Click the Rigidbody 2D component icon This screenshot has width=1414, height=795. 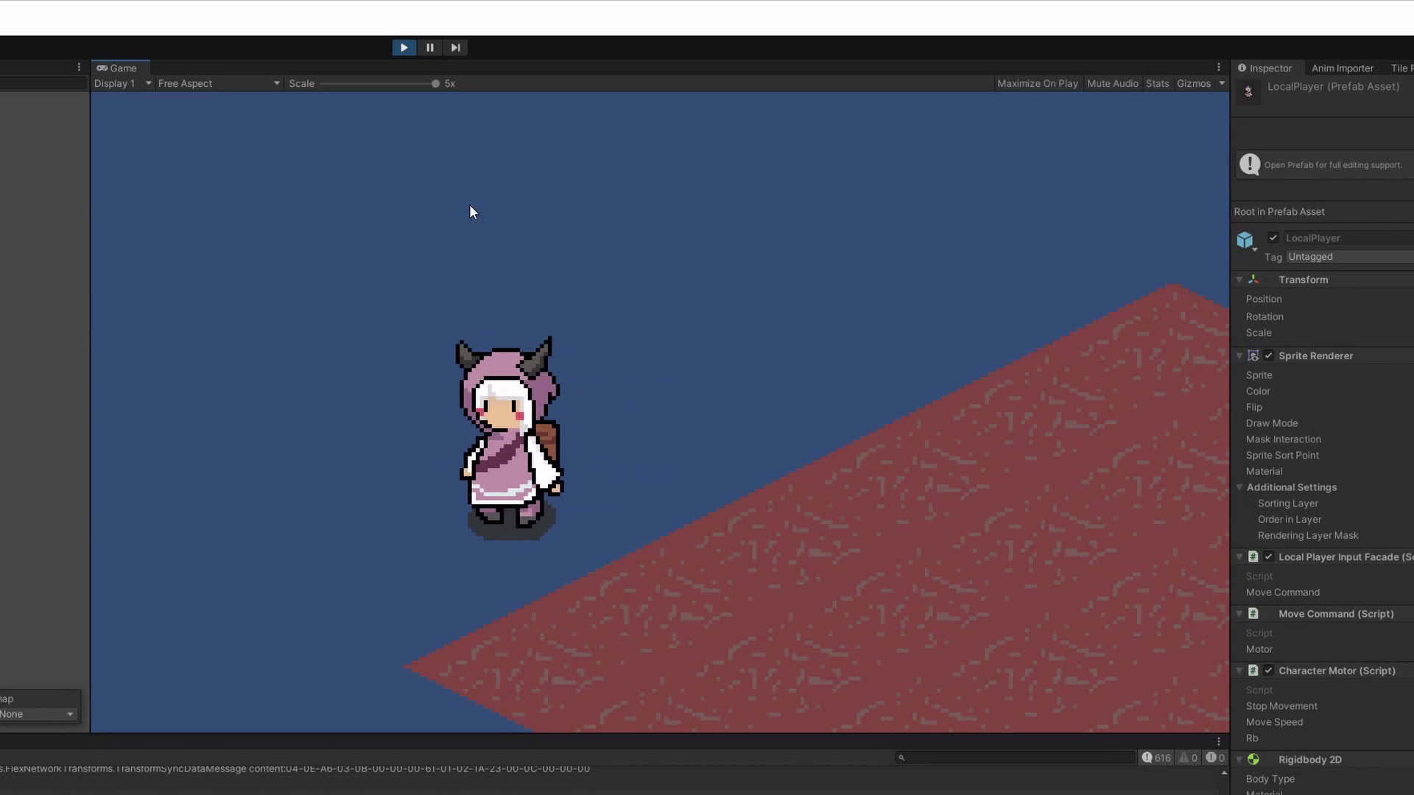point(1253,759)
